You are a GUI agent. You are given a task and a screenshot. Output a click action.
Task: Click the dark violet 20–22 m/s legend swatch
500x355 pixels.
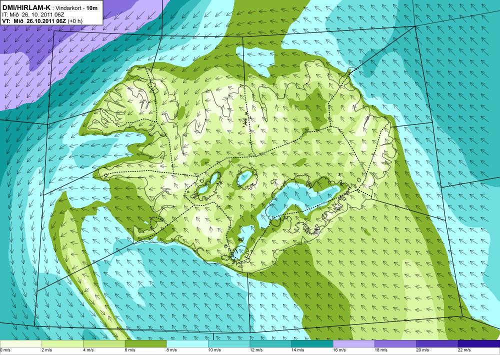point(437,343)
